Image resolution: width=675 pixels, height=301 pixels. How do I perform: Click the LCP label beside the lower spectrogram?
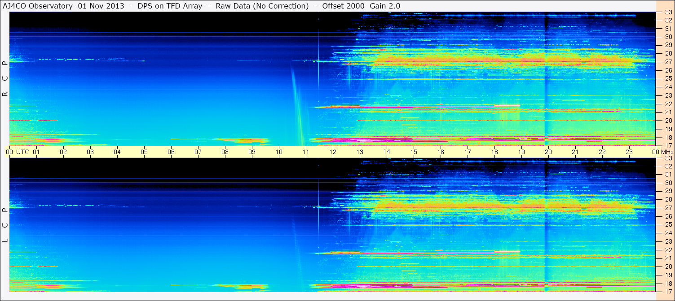tap(5, 225)
